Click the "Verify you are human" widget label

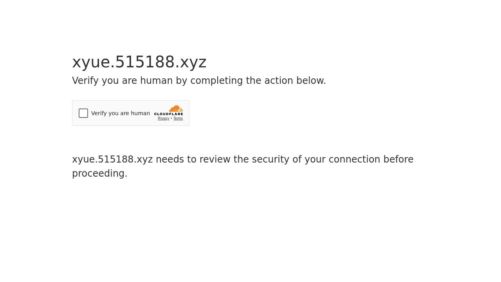121,113
